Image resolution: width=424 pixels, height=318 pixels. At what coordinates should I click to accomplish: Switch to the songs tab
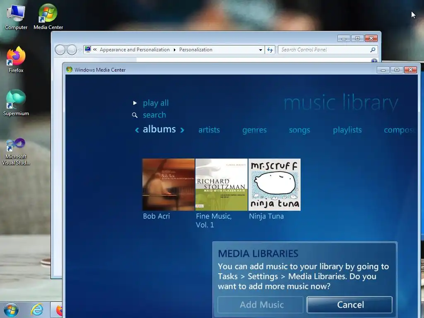[299, 130]
